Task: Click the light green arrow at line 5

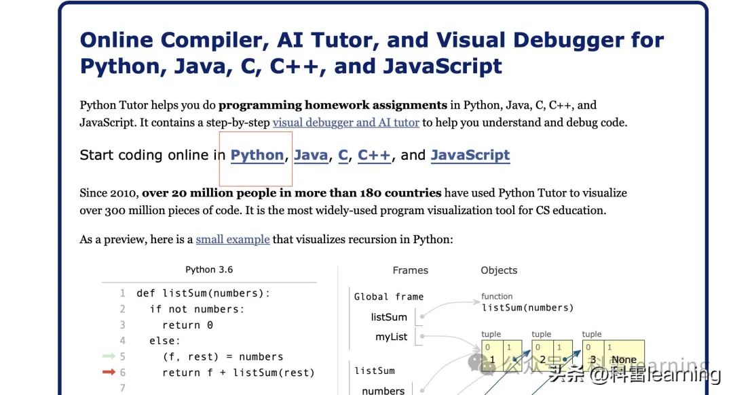Action: tap(109, 356)
